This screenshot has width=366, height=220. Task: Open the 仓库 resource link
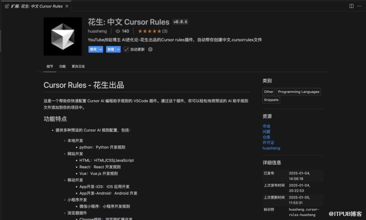[266, 137]
